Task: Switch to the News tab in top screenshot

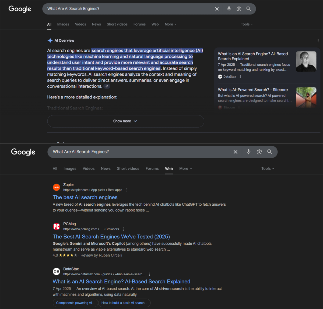Action: [x=96, y=24]
